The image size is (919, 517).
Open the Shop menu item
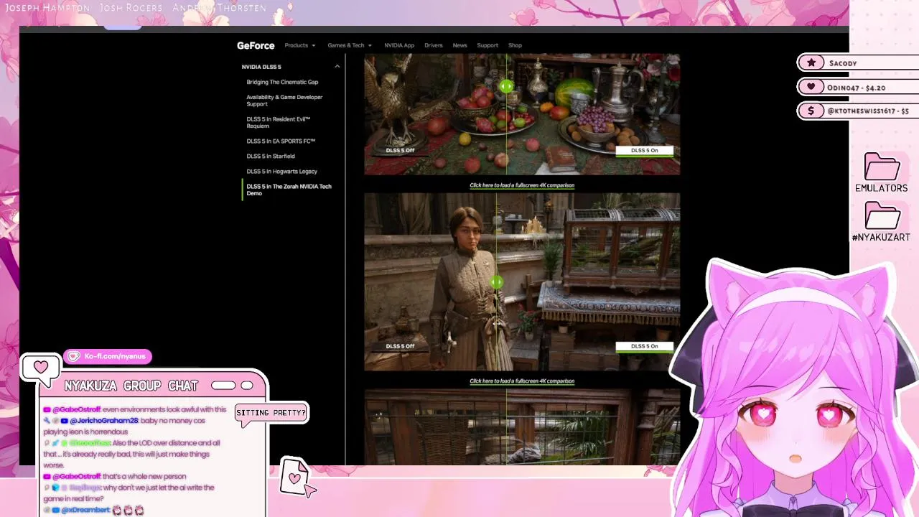[x=515, y=45]
